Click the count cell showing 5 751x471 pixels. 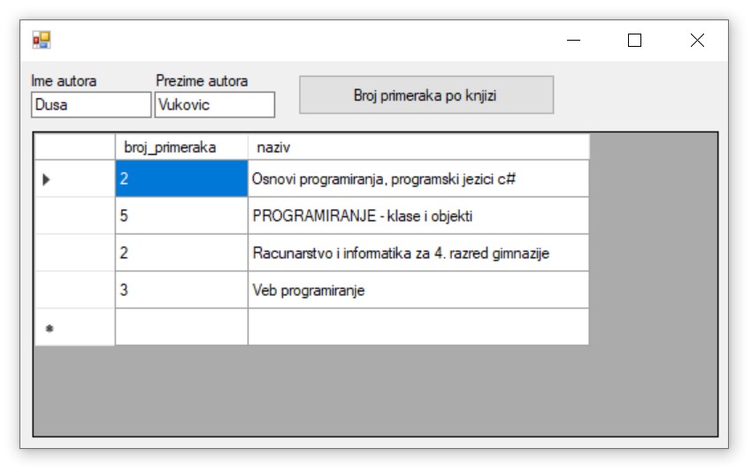coord(181,217)
